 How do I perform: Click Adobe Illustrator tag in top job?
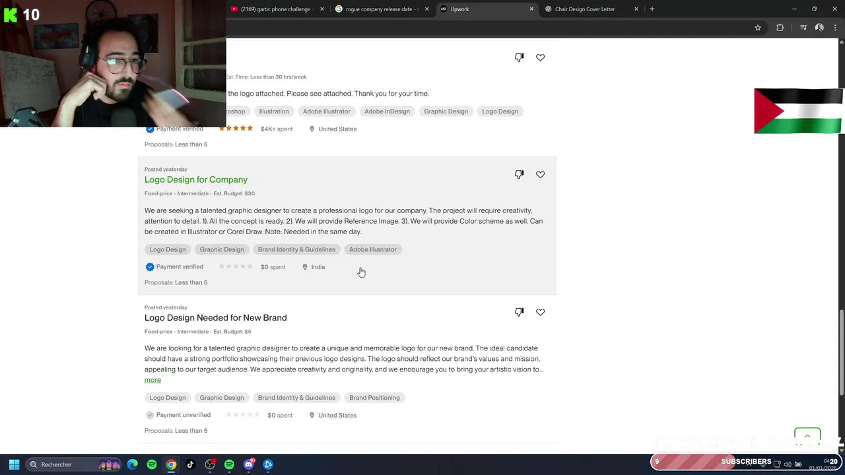[327, 111]
